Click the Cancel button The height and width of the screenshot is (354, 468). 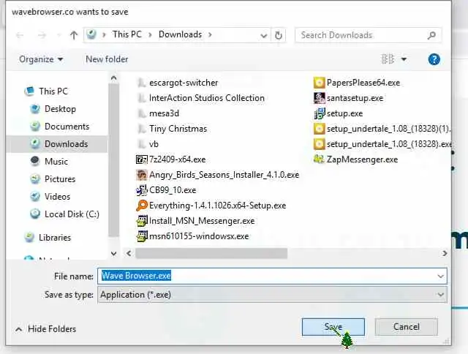(x=407, y=327)
